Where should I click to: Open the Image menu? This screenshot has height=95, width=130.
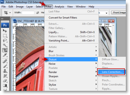20,6
